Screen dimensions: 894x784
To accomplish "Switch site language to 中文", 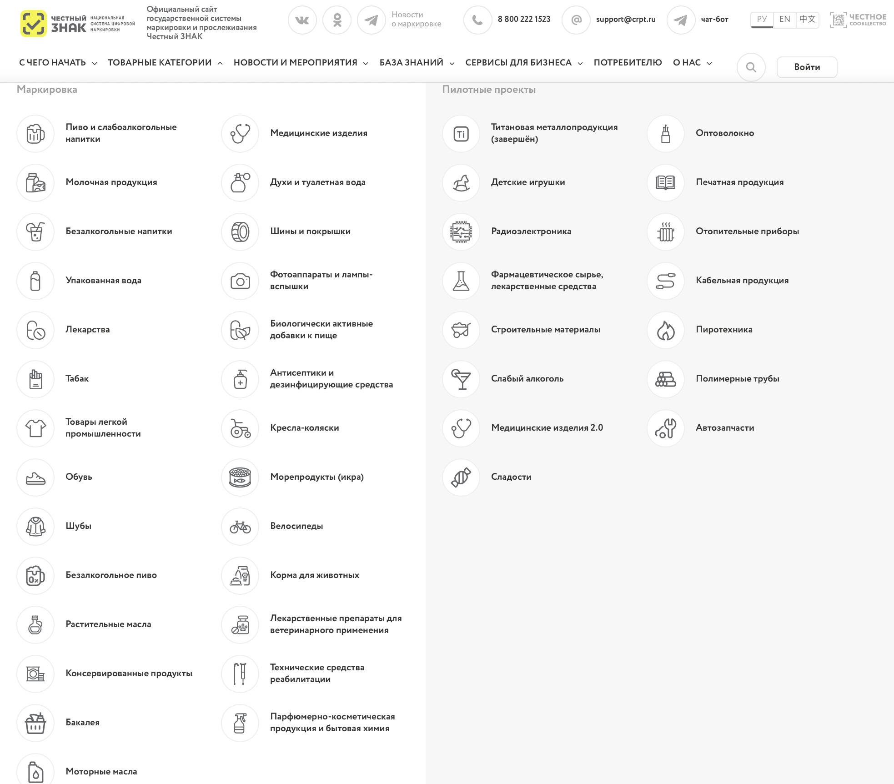I will point(807,20).
